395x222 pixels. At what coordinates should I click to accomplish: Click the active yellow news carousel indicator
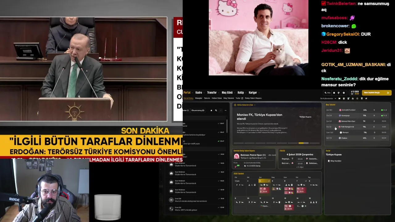click(x=303, y=143)
